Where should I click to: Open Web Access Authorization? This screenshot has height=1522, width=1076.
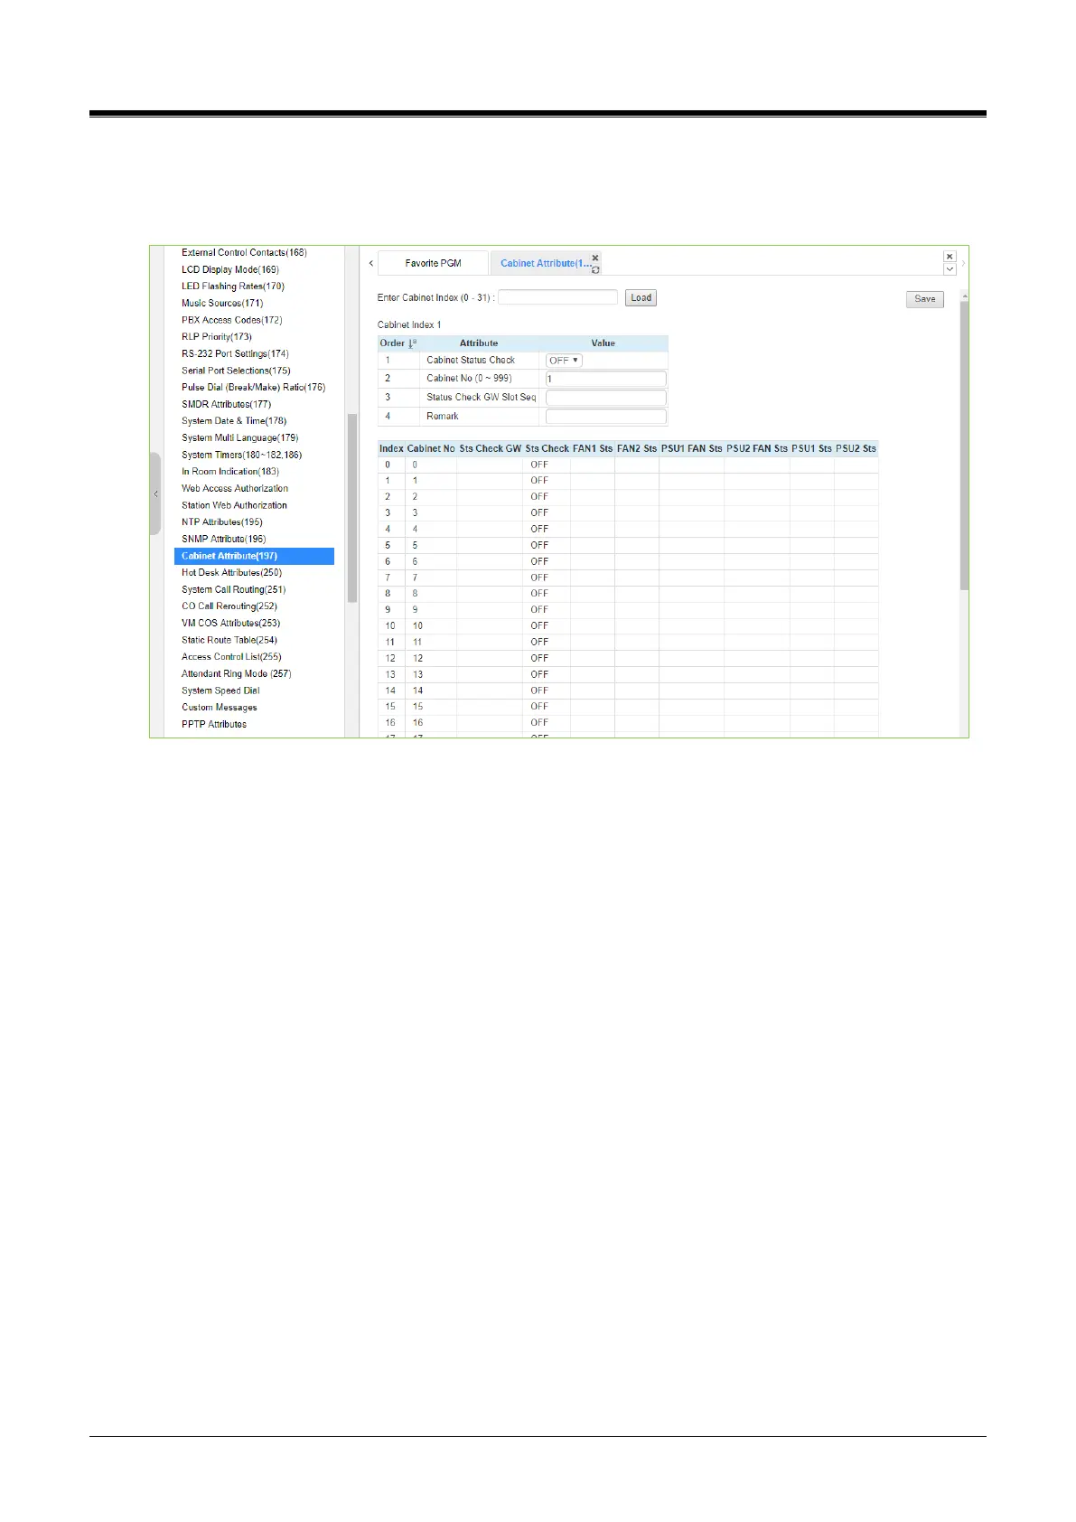click(235, 489)
